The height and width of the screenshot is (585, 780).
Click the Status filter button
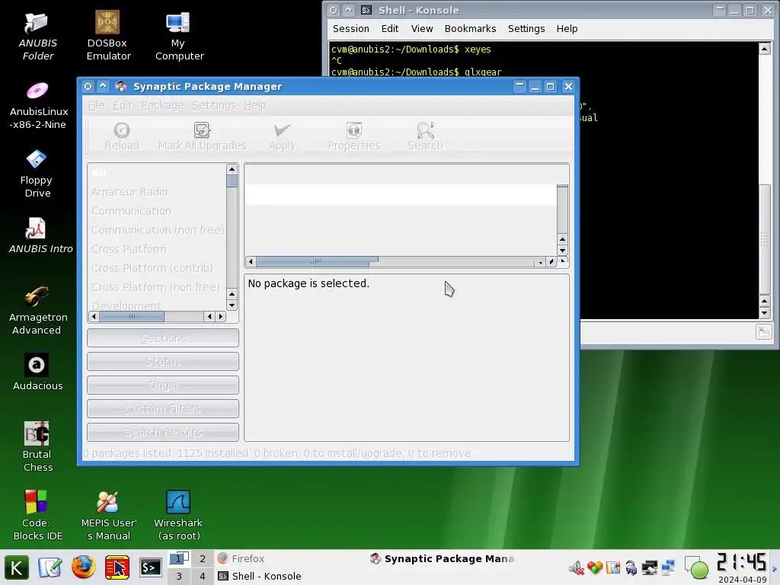tap(163, 362)
